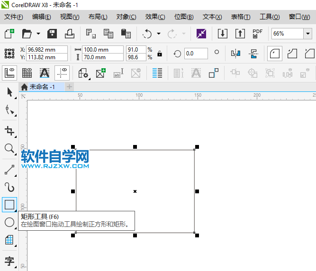Click the zoom level field showing 66%
Viewport: 316px width, 271px height.
coord(288,34)
